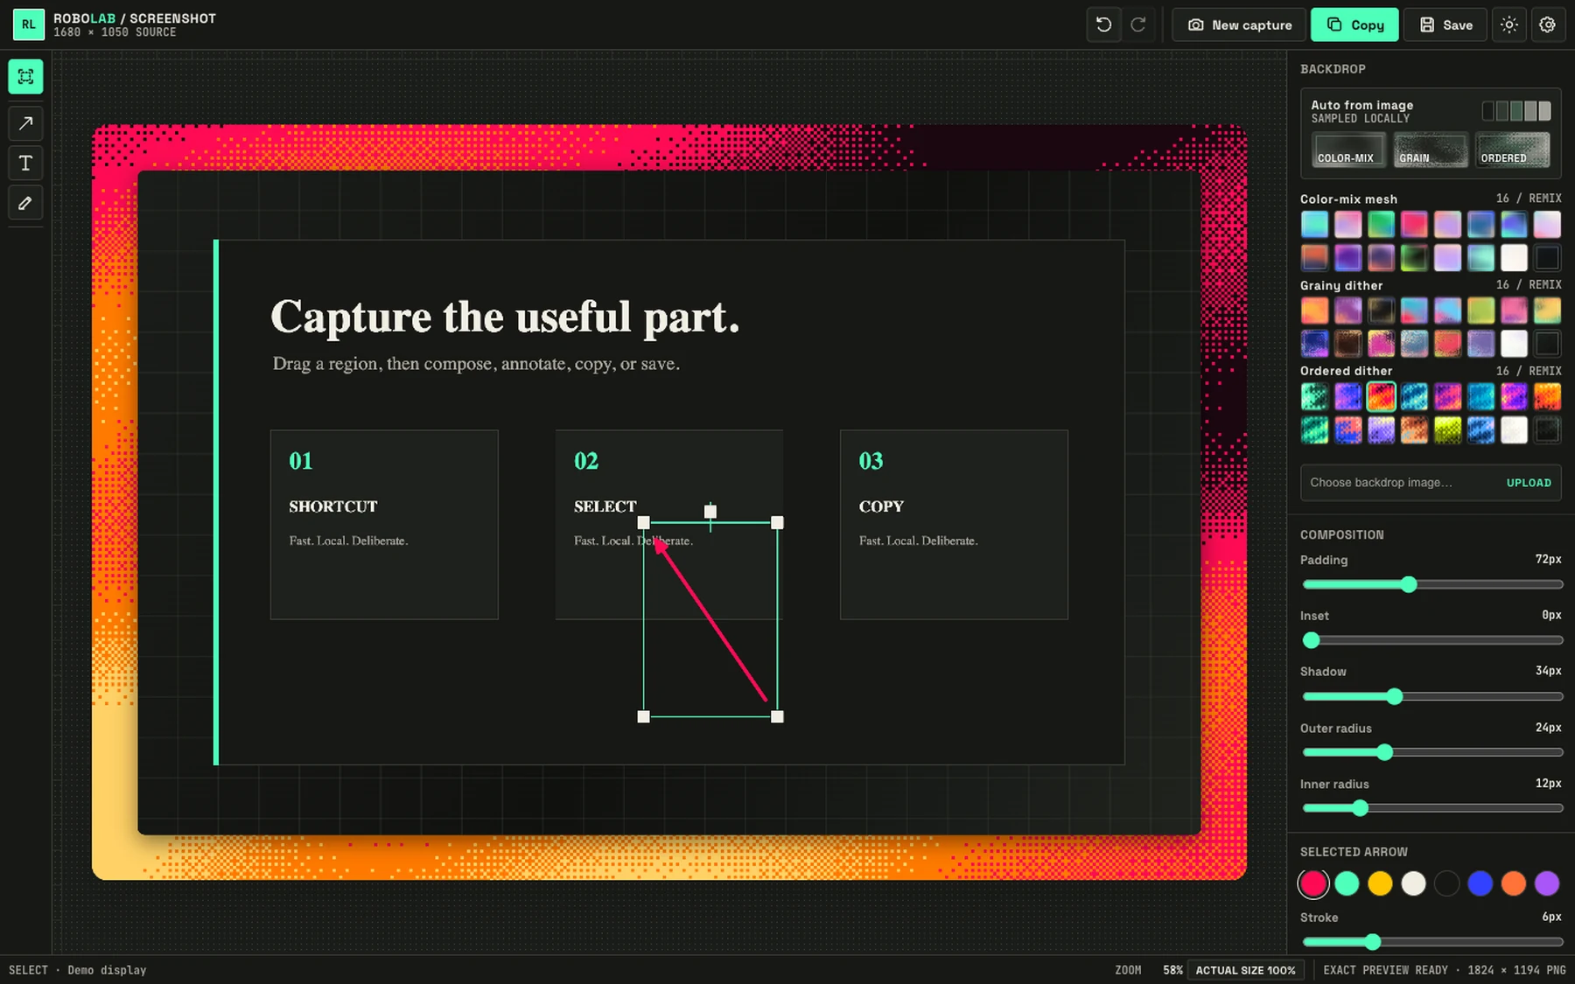Switch backdrop mode to GRAIN
Screen dimensions: 1575x984
point(1431,150)
